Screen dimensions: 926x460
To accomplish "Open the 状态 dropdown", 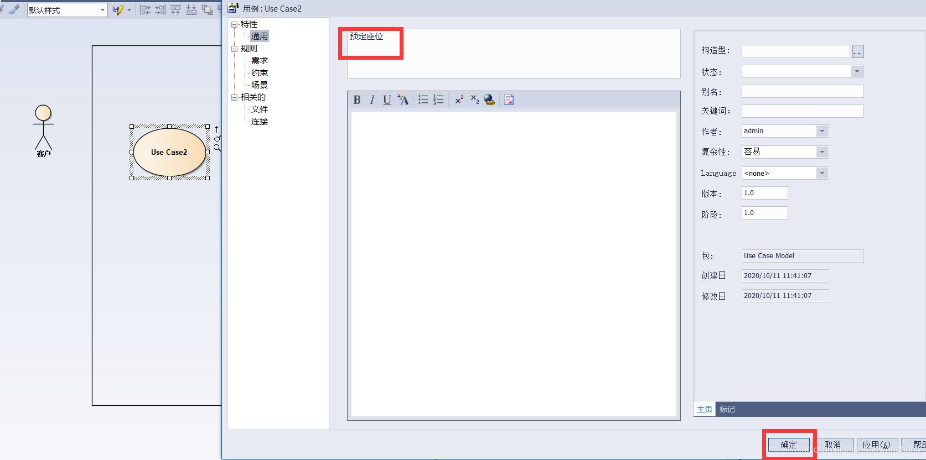I will [857, 71].
